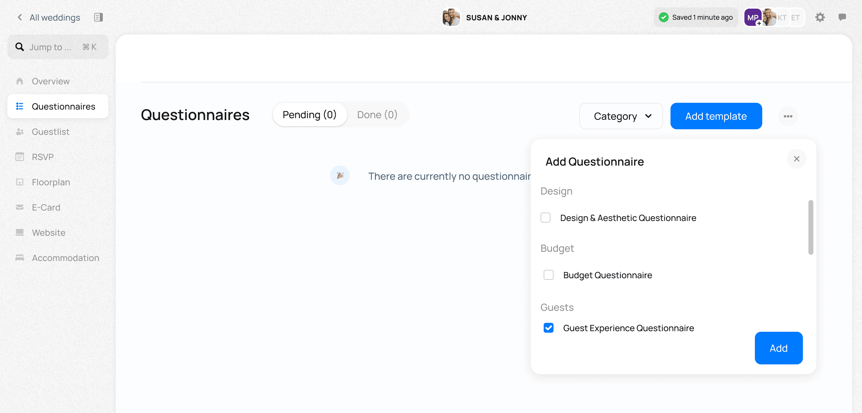Open Floorplan from sidebar
This screenshot has width=862, height=413.
(x=51, y=182)
